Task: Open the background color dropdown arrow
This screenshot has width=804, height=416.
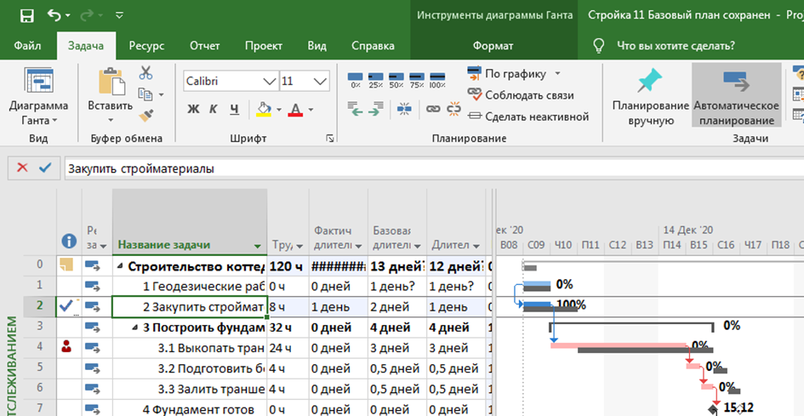Action: 279,110
